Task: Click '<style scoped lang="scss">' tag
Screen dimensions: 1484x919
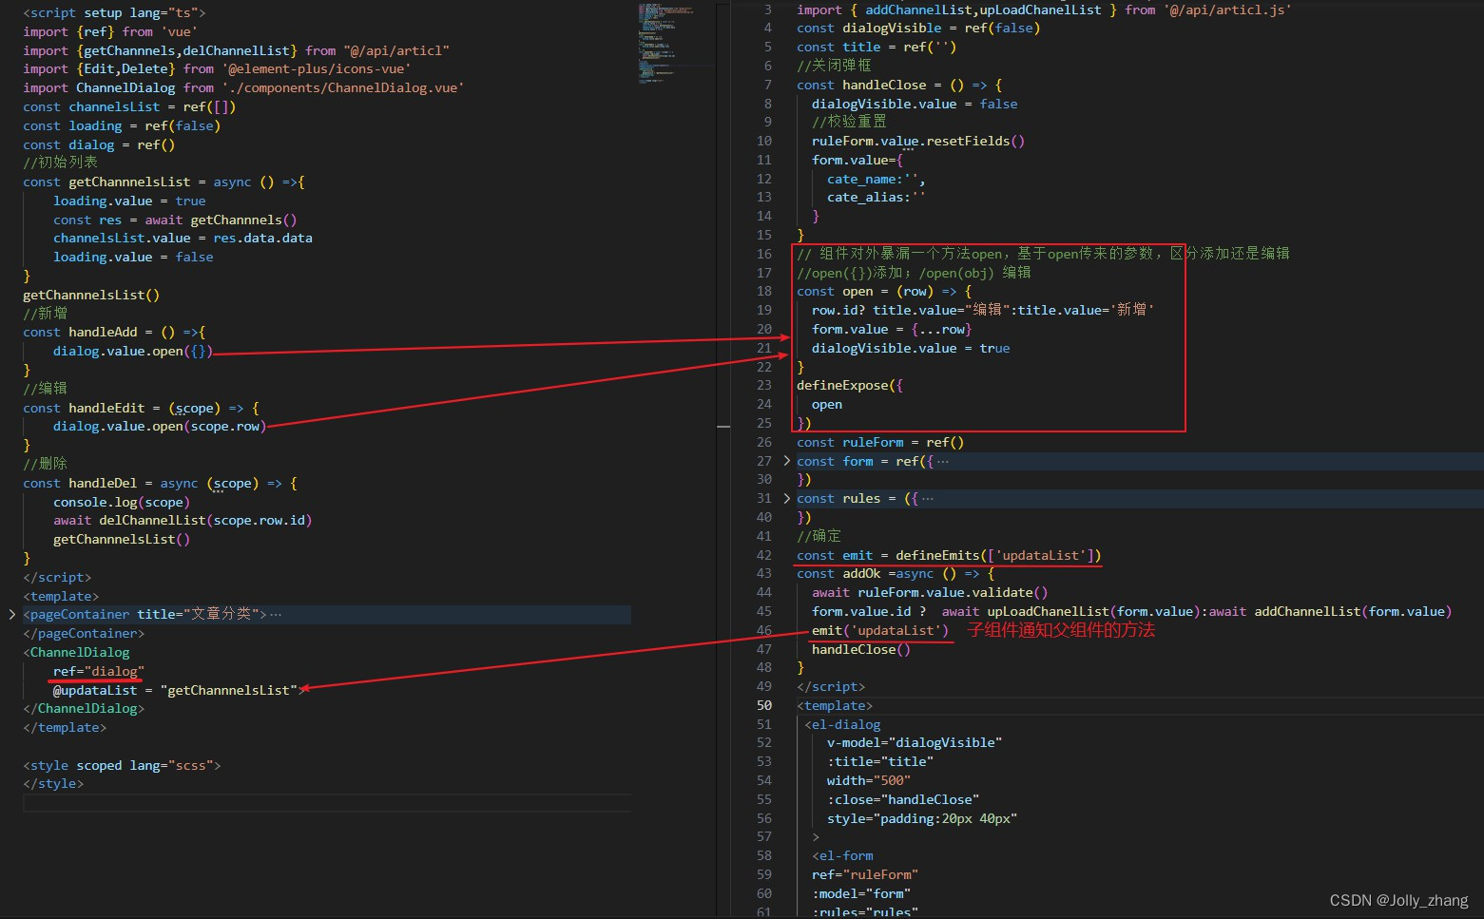Action: click(122, 765)
